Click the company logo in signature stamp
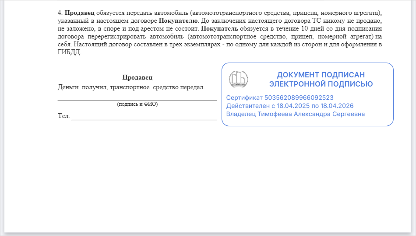Screen dimensions: 416x236 point(238,79)
